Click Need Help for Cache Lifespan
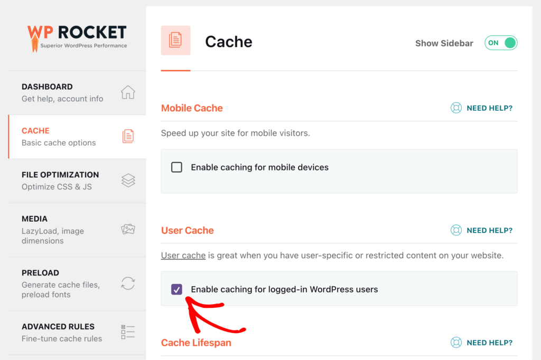This screenshot has height=360, width=541. 489,343
